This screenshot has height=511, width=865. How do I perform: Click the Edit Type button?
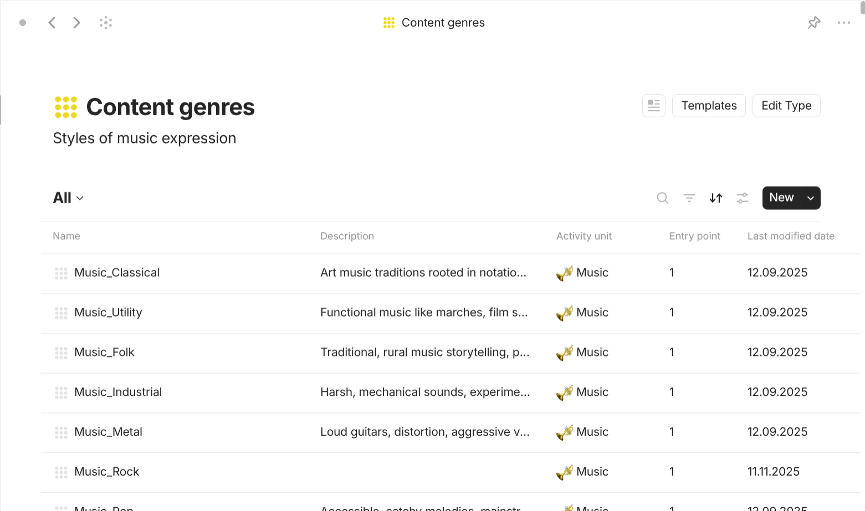coord(786,105)
